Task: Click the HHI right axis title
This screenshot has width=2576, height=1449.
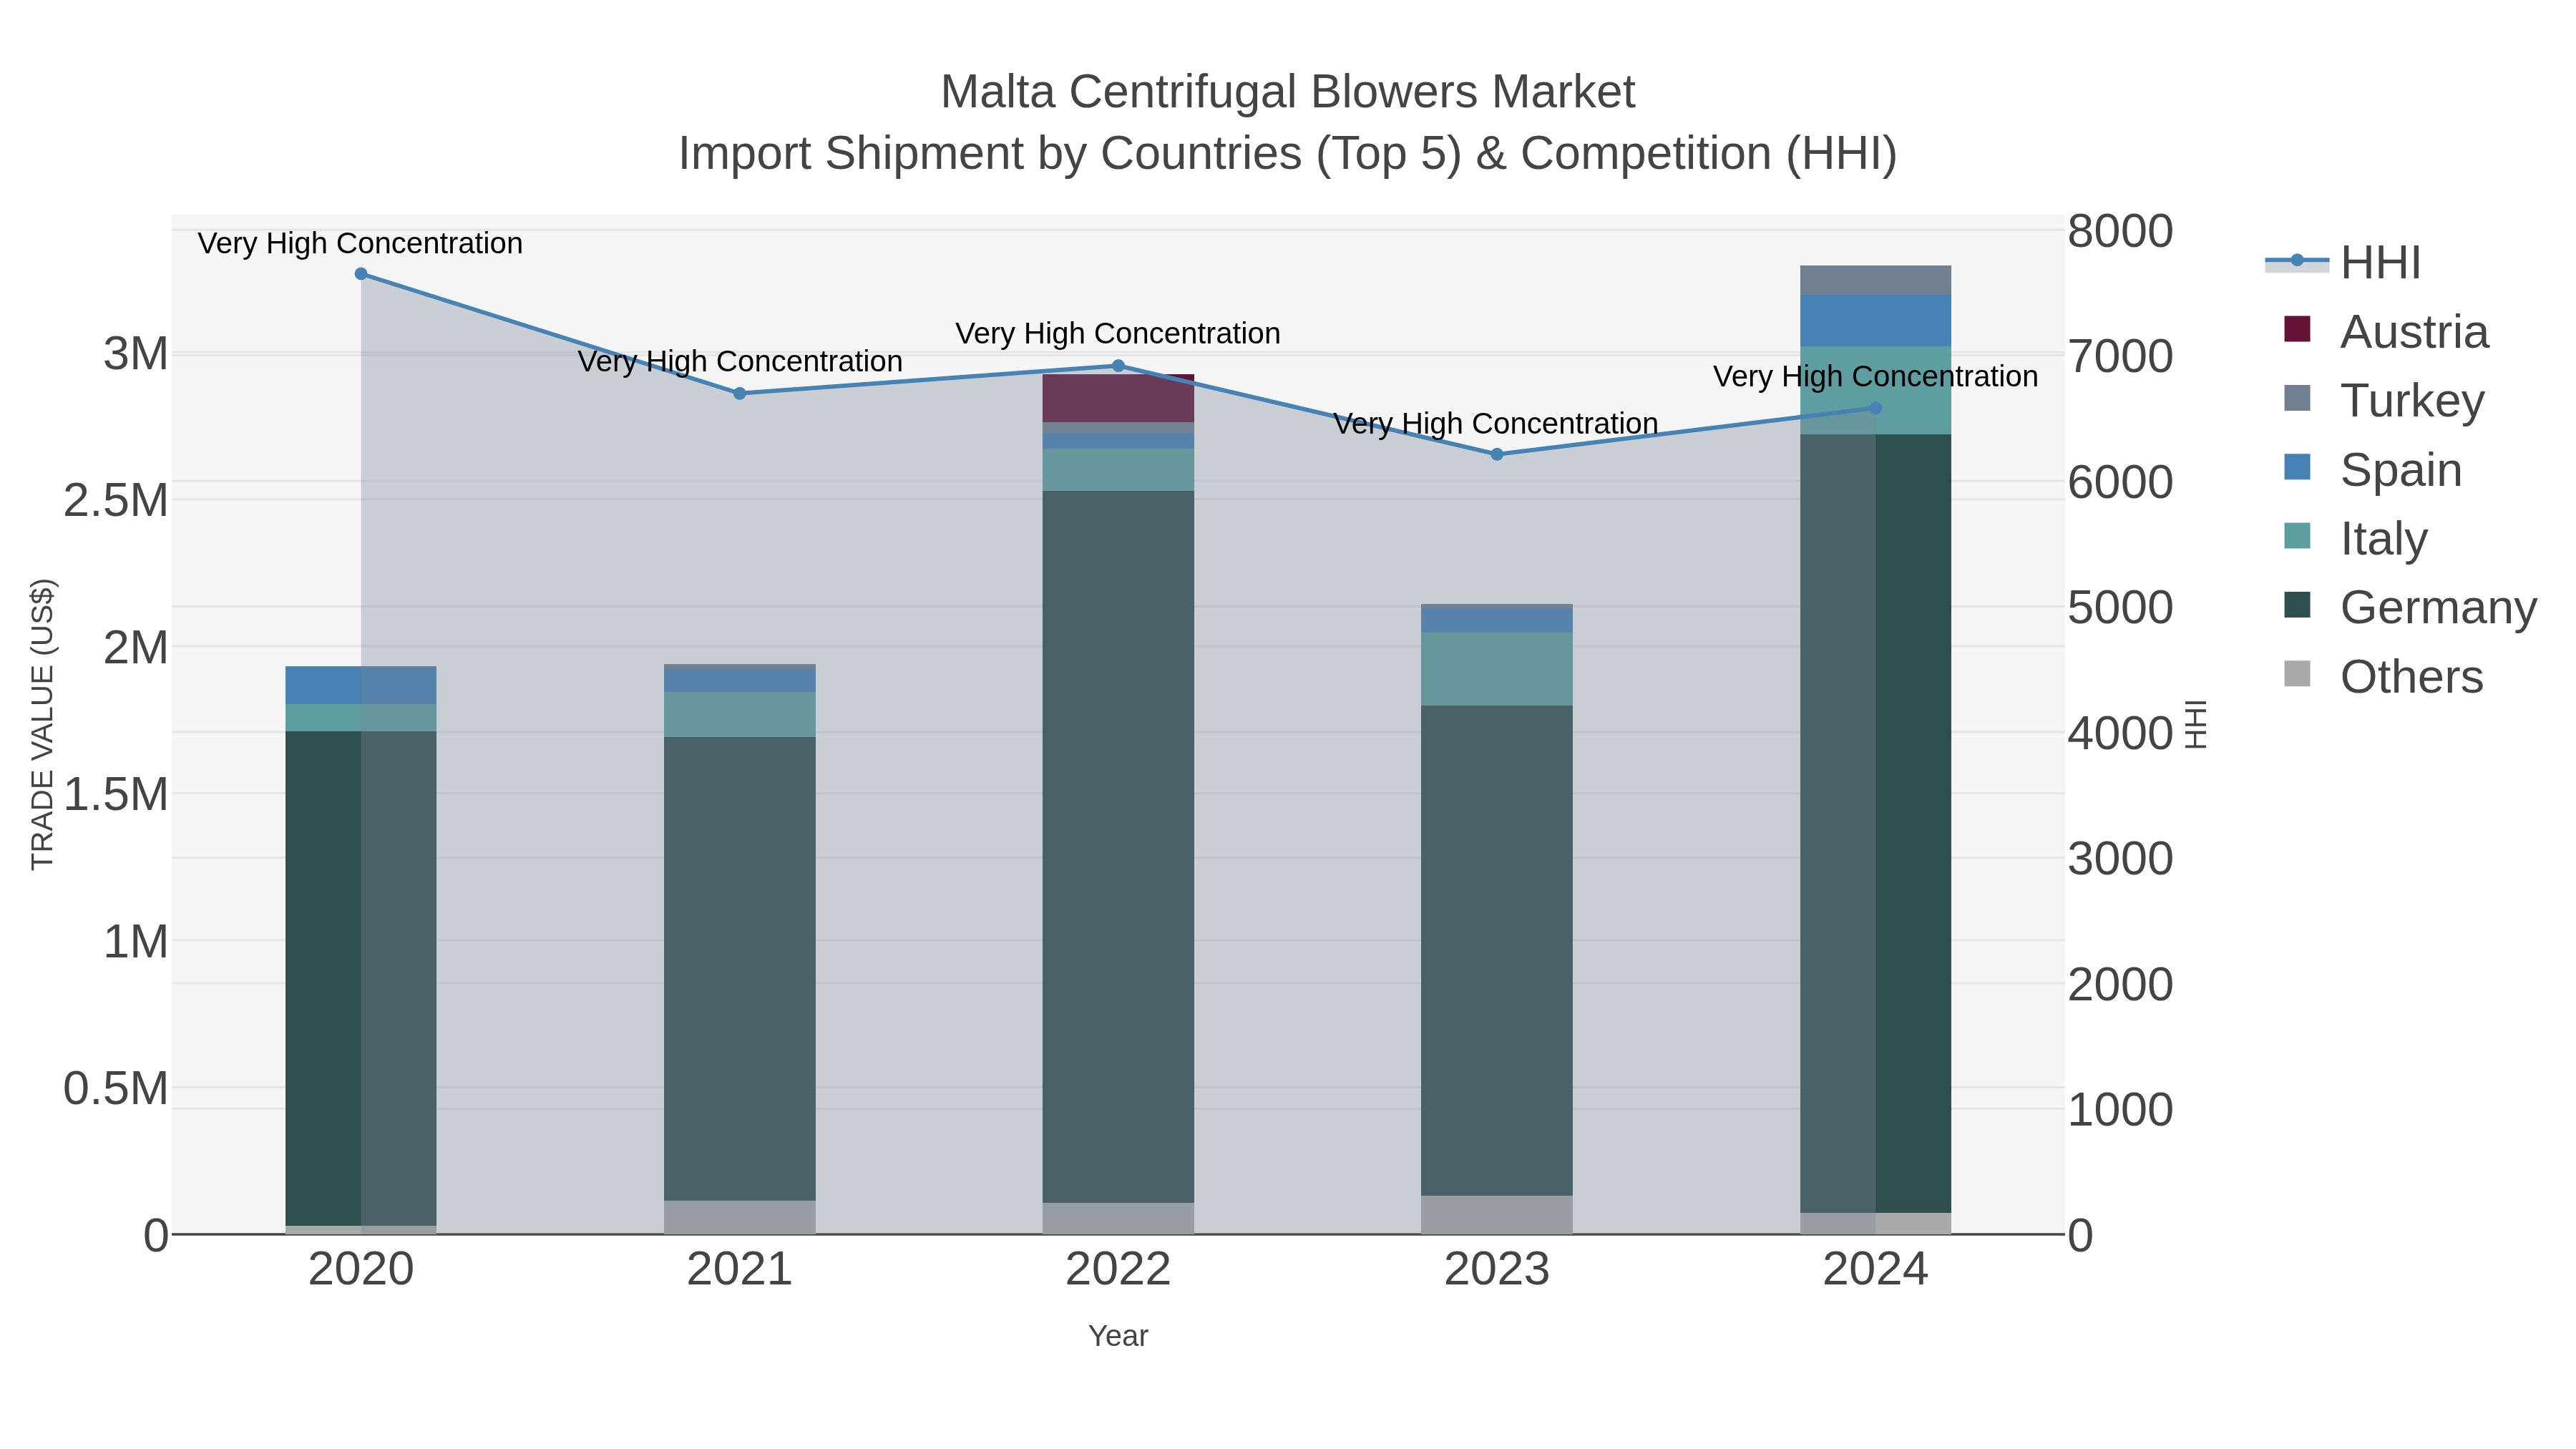Action: point(2195,724)
